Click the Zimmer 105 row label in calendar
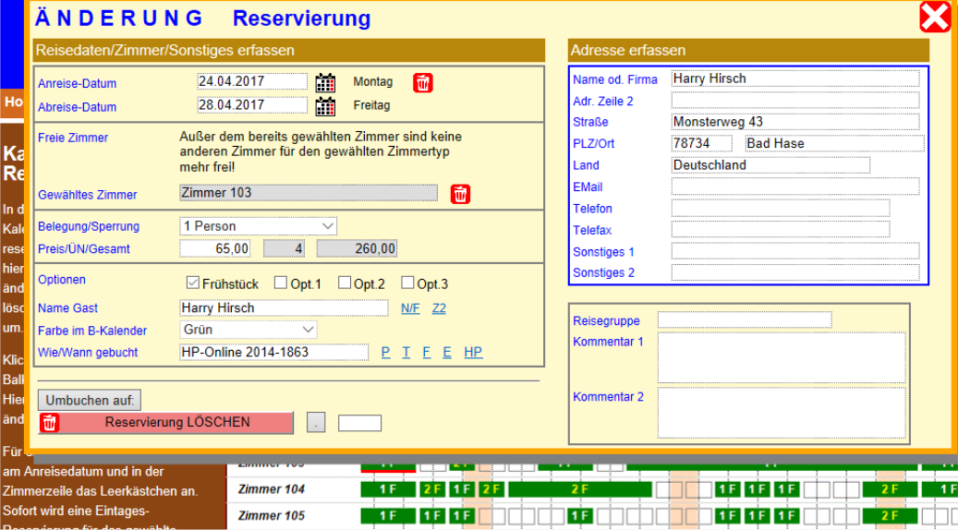958x530 pixels. (x=272, y=516)
